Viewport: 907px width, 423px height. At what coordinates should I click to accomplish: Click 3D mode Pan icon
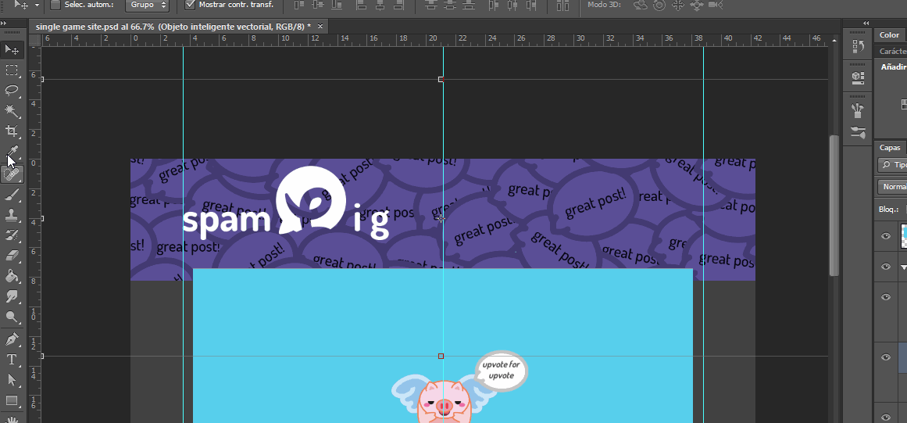pos(677,5)
